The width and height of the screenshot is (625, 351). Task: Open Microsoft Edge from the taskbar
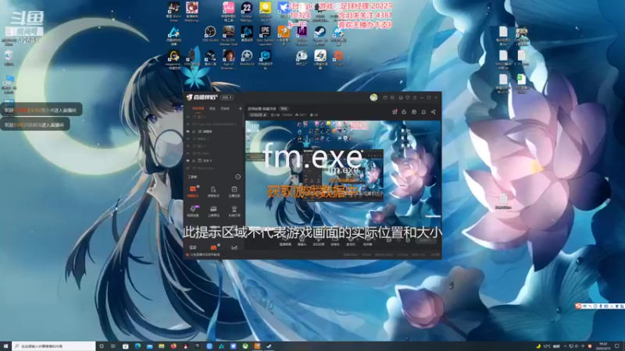point(137,346)
